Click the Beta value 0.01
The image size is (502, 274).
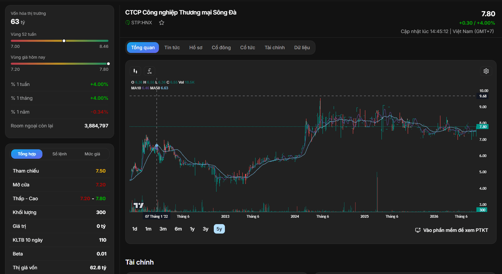(101, 254)
